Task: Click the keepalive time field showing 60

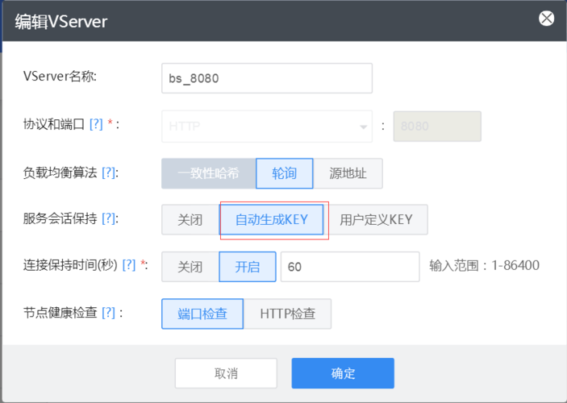Action: point(350,267)
